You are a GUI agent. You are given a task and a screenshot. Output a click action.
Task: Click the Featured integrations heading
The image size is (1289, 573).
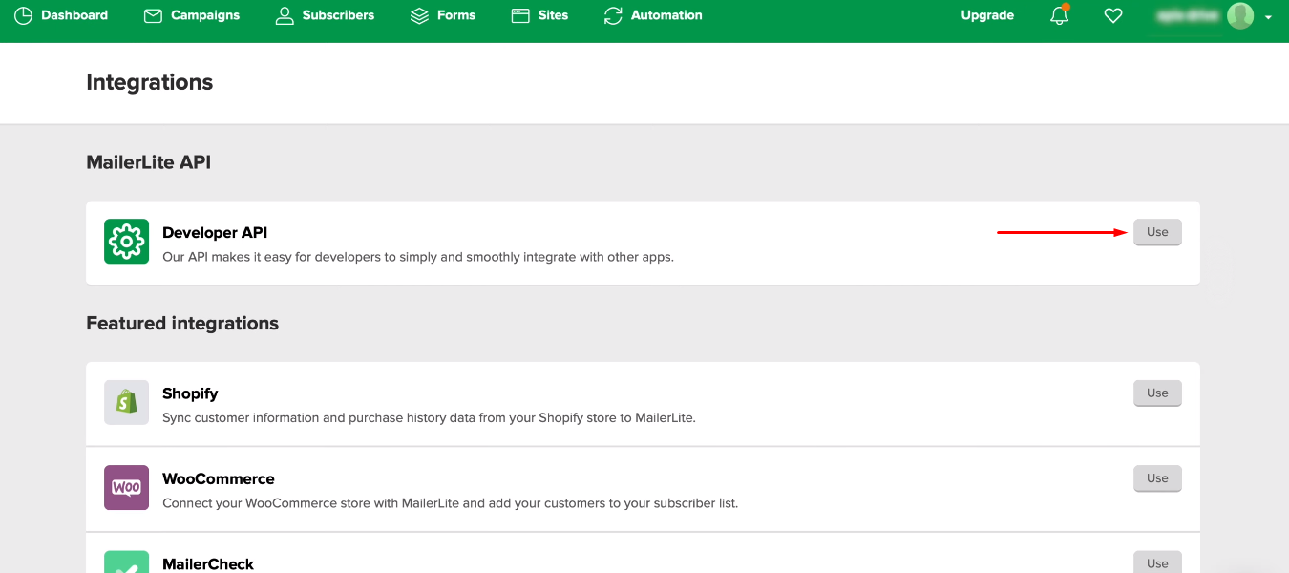point(182,323)
